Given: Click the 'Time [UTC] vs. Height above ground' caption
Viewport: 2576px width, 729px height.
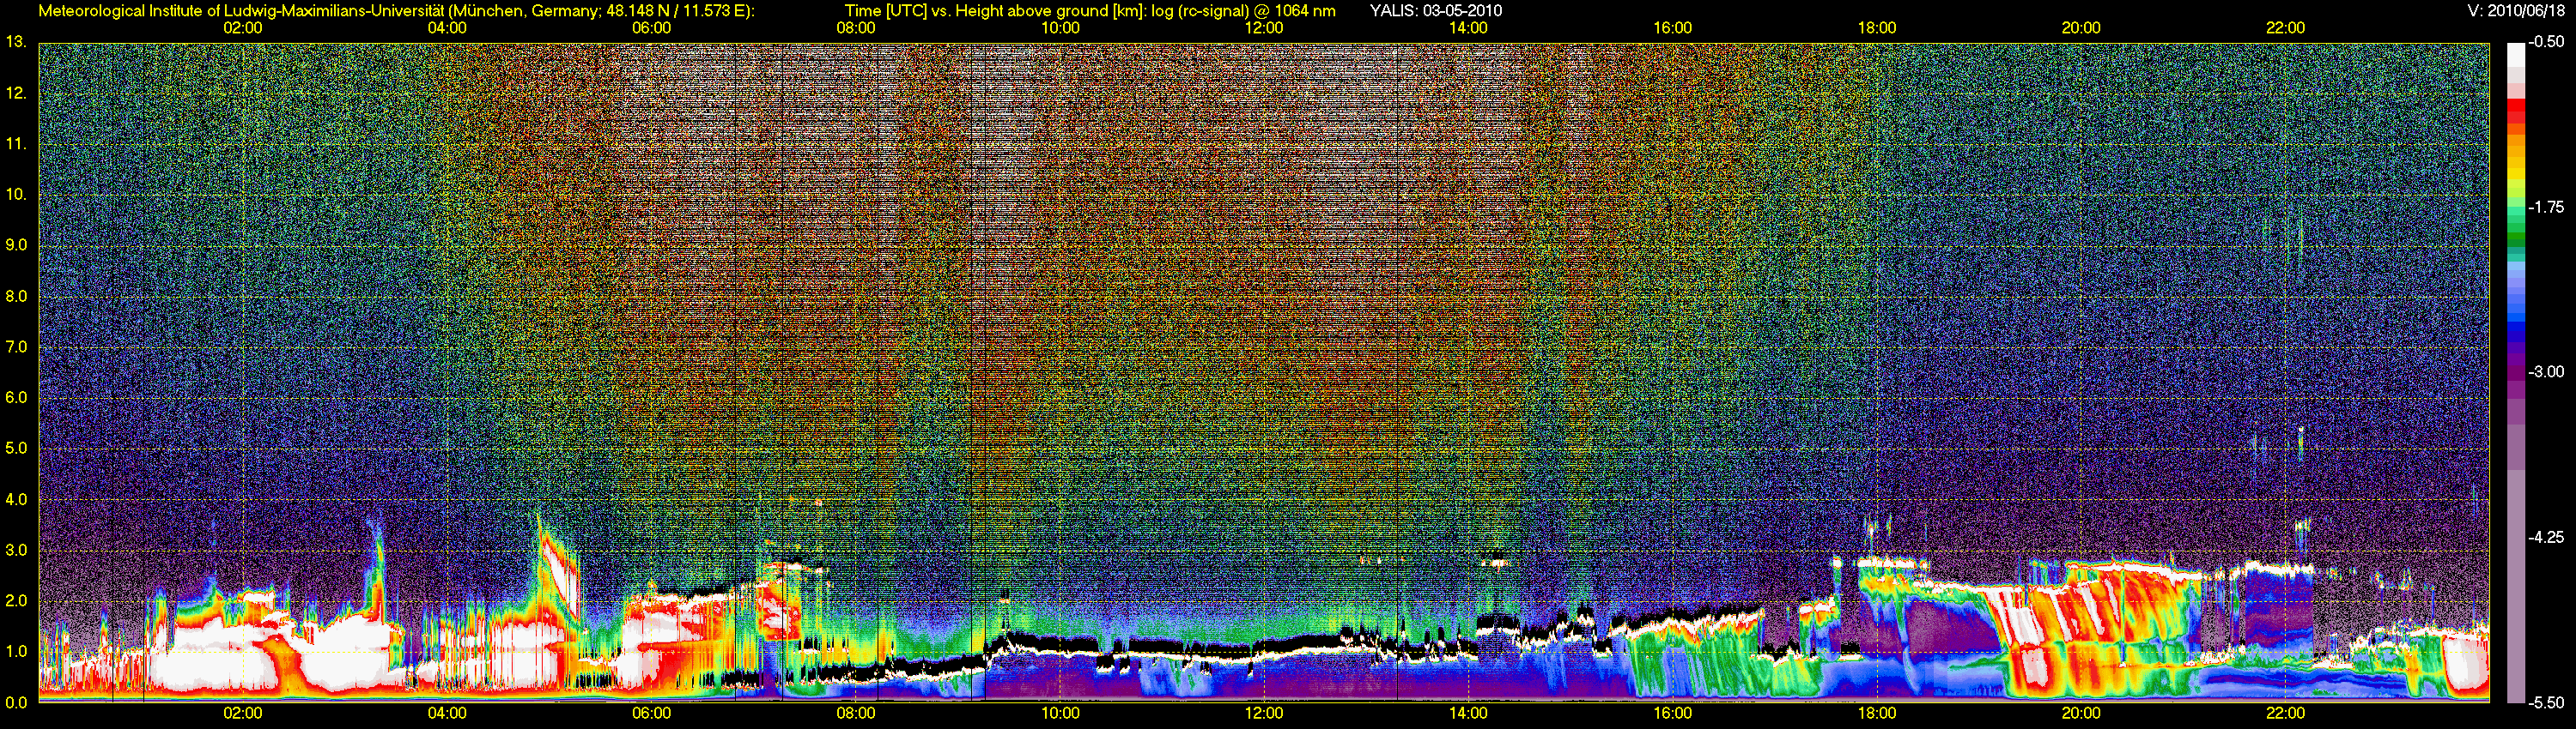Looking at the screenshot, I should coord(1090,11).
